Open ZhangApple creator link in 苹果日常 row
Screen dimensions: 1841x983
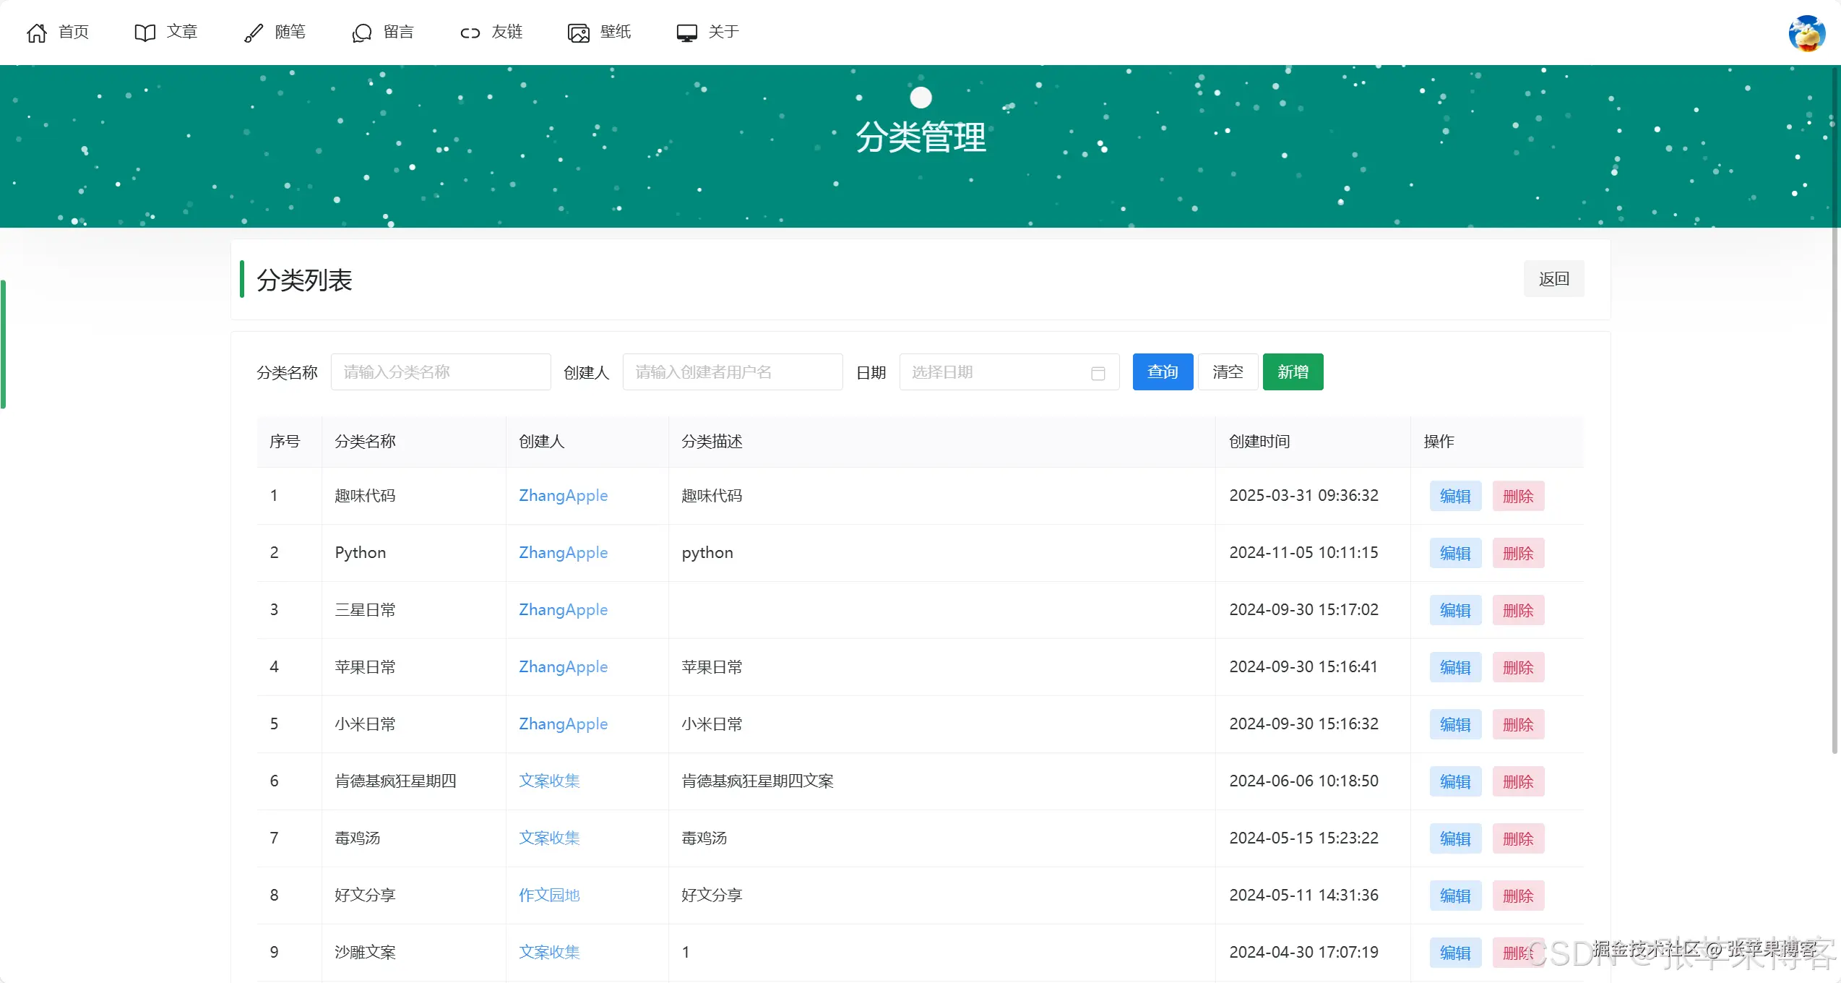564,667
